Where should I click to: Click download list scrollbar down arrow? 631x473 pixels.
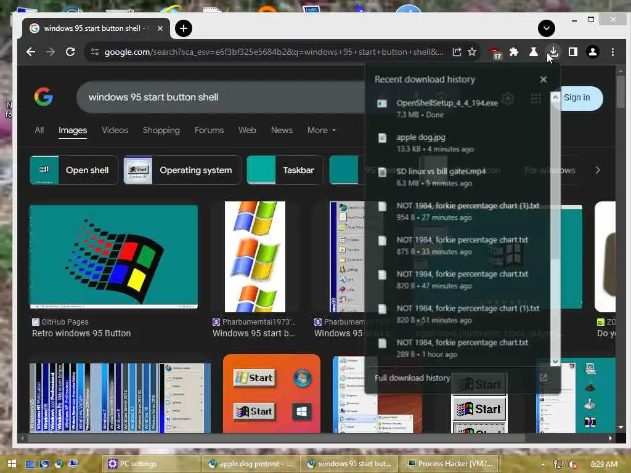555,361
